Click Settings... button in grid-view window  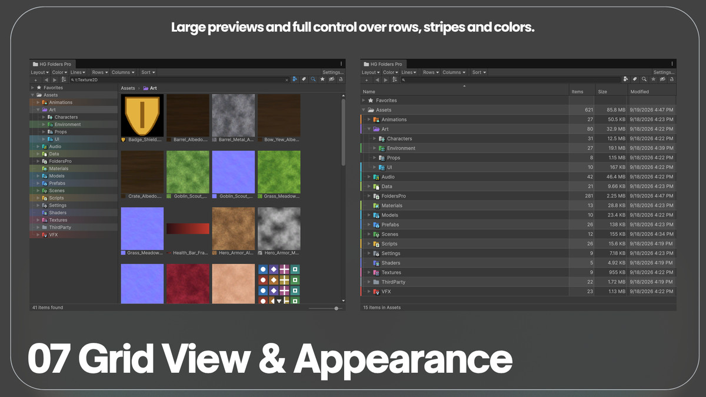click(333, 72)
